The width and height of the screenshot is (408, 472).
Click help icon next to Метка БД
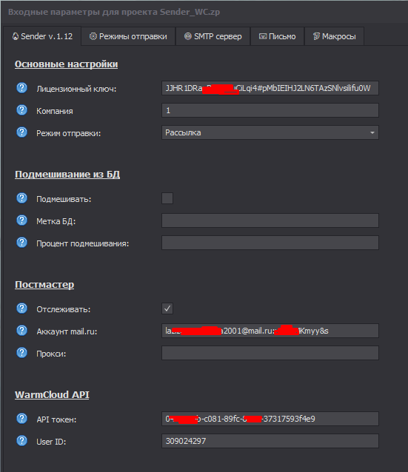coord(21,220)
